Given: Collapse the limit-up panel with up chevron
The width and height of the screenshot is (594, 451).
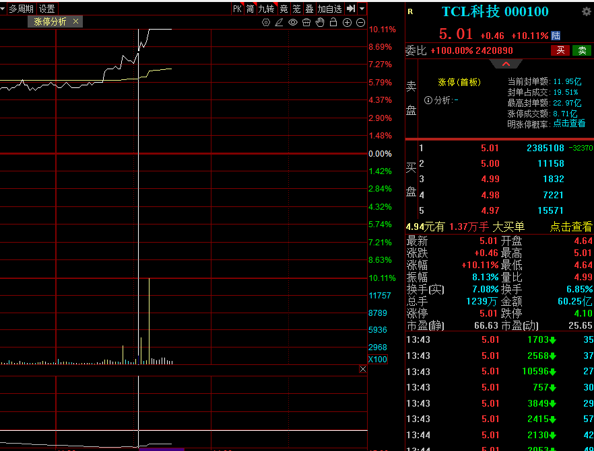Looking at the screenshot, I should tap(506, 64).
